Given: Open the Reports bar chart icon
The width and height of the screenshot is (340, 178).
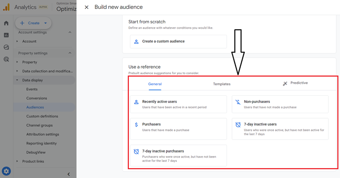Looking at the screenshot, I should [x=6, y=35].
